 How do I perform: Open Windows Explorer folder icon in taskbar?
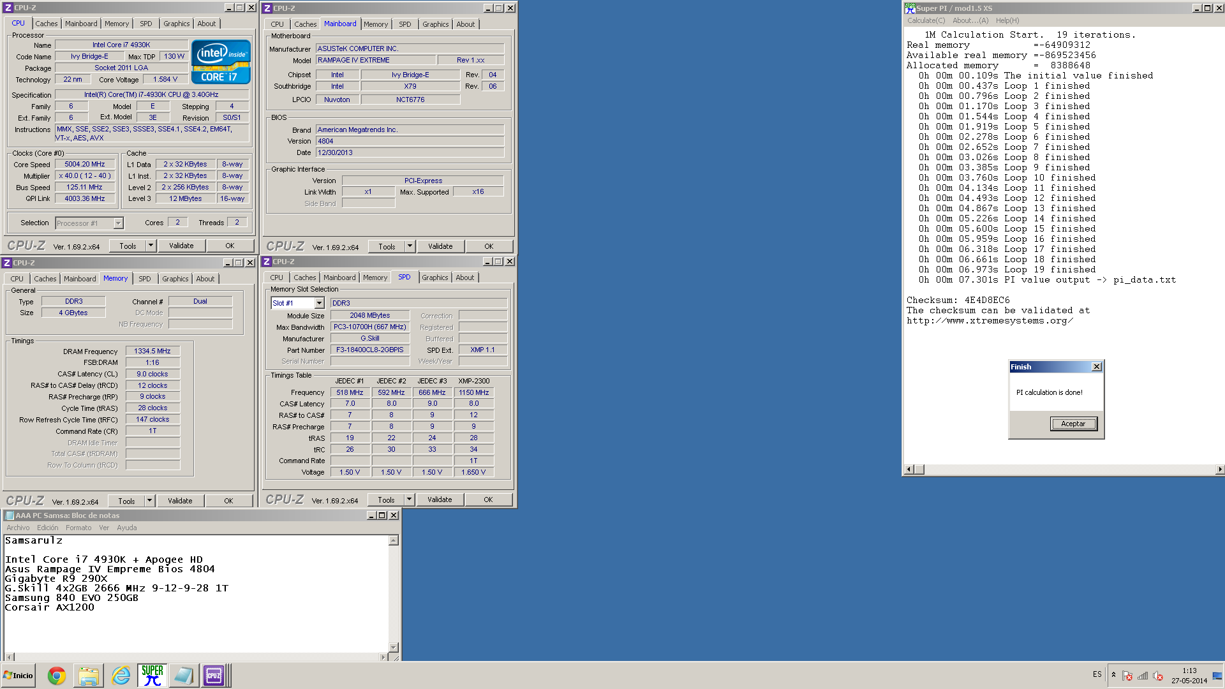coord(89,676)
